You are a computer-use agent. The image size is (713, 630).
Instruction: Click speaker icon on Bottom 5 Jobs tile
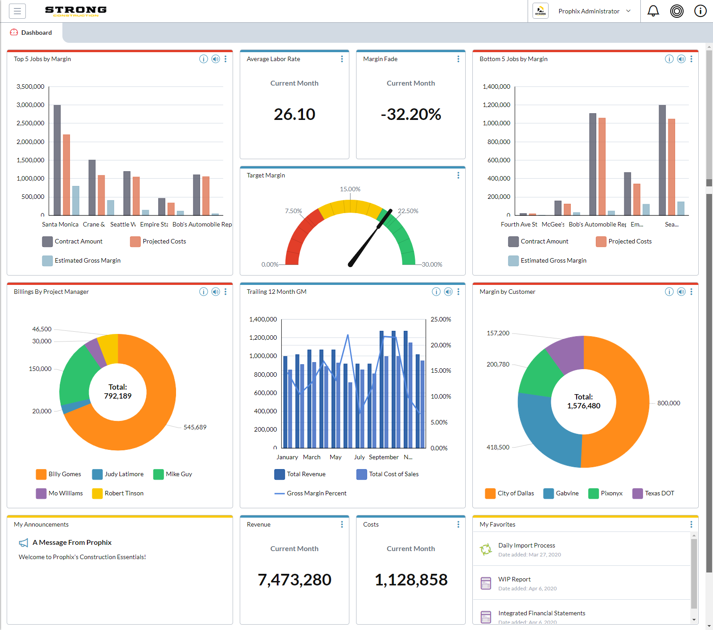[x=681, y=59]
